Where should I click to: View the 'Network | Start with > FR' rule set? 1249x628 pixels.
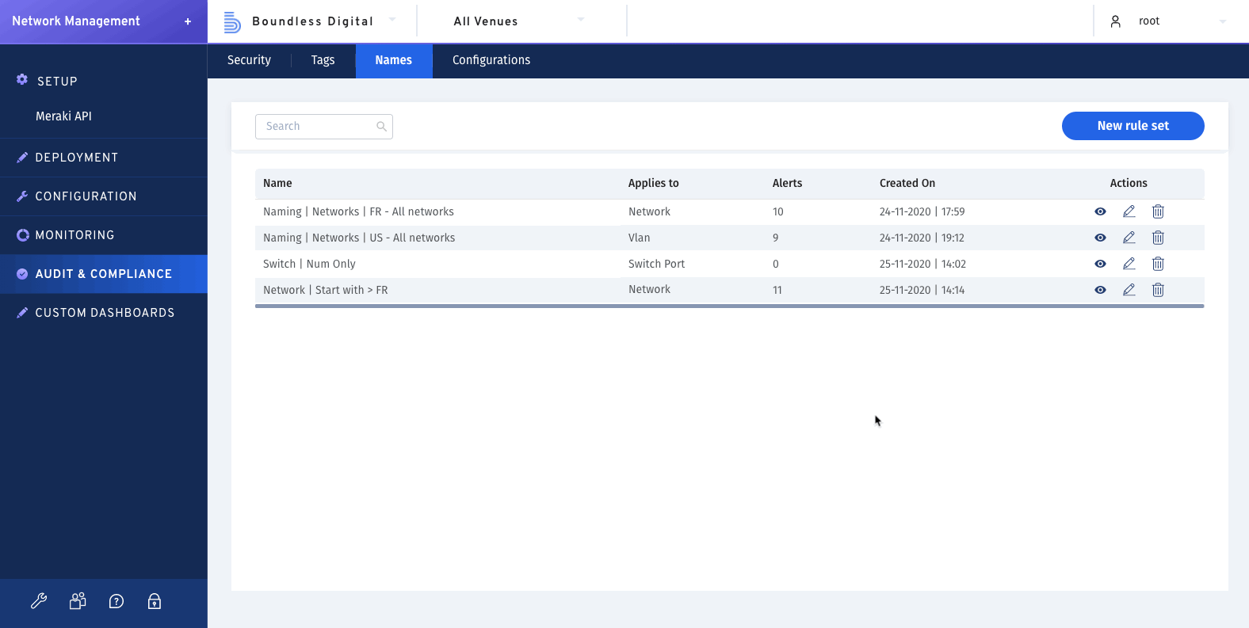pyautogui.click(x=1100, y=290)
